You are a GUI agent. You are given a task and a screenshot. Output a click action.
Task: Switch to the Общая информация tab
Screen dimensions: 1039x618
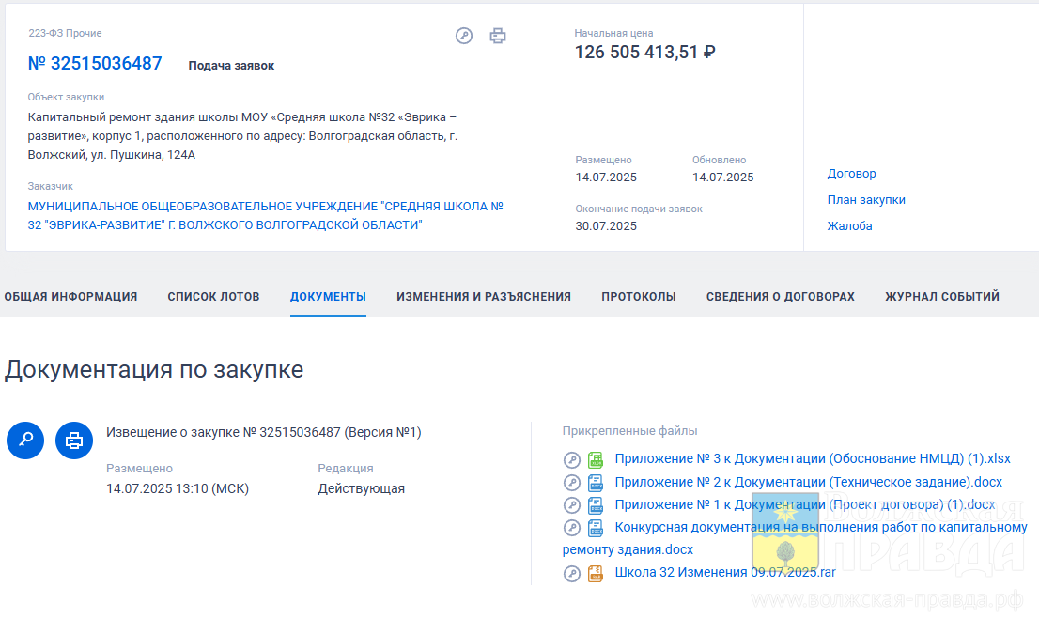click(x=70, y=297)
